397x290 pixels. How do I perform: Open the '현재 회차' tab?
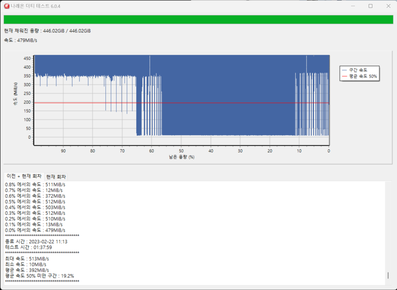point(56,177)
